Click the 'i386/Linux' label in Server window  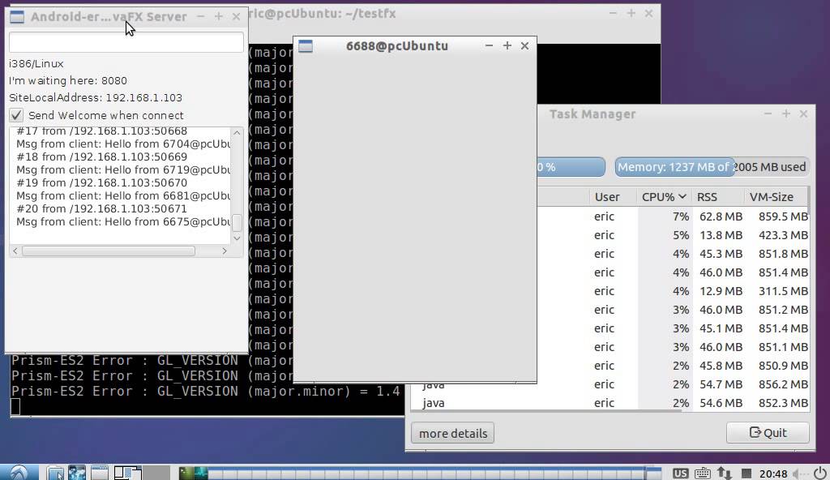[36, 63]
